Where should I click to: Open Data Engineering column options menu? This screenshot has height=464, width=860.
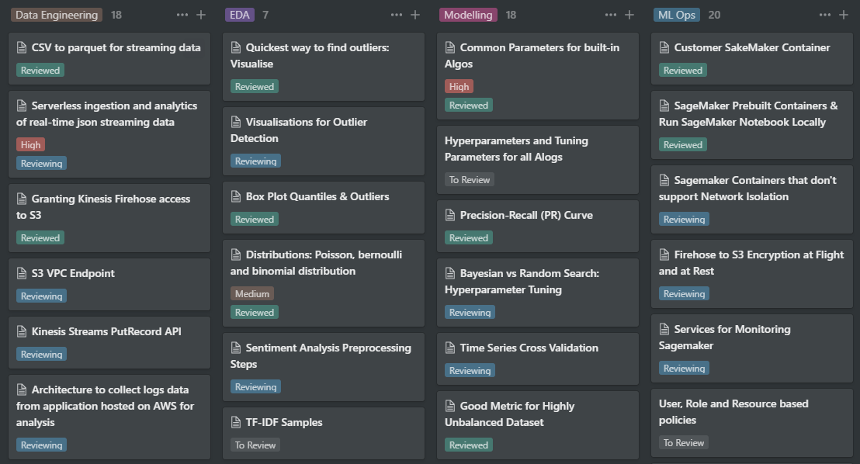click(x=182, y=15)
